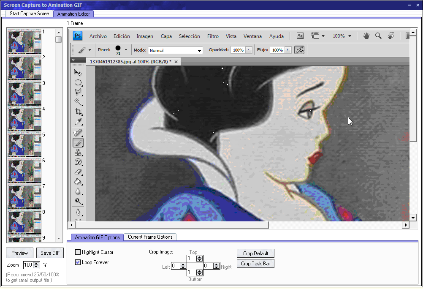This screenshot has width=423, height=289.
Task: Click the Save GIF button
Action: 50,253
